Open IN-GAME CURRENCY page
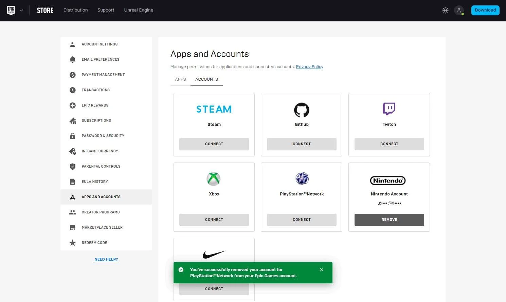 point(106,151)
